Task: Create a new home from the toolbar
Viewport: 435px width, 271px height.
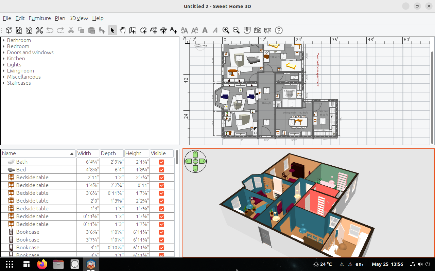Action: pos(9,30)
